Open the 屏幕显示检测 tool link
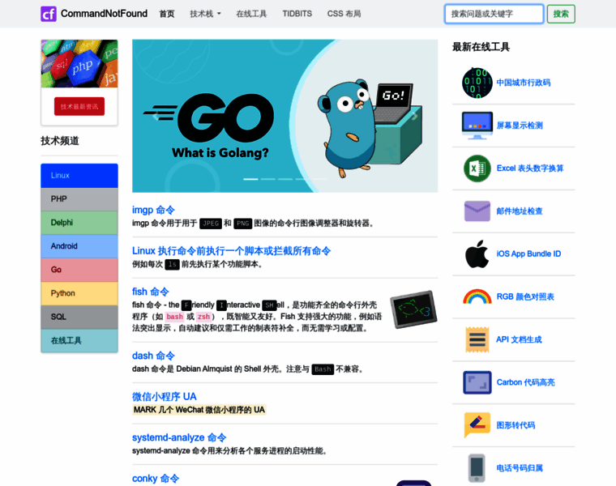The image size is (616, 486). pyautogui.click(x=520, y=126)
